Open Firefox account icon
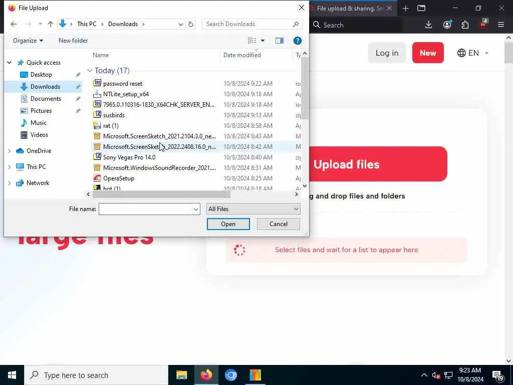This screenshot has height=385, width=513. click(x=447, y=25)
